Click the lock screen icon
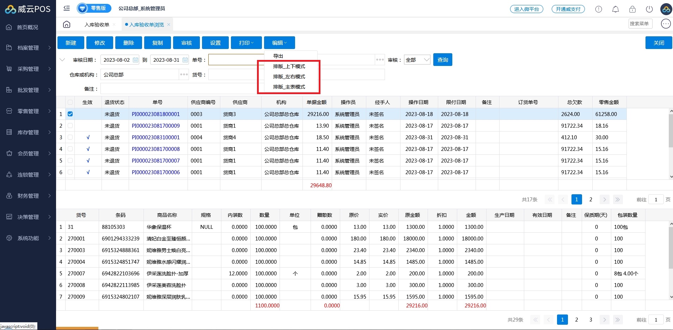The image size is (673, 330). point(632,9)
